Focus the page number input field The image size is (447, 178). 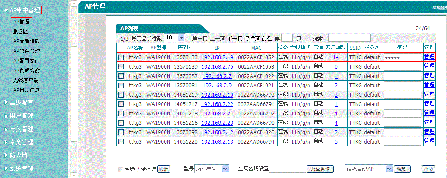287,37
